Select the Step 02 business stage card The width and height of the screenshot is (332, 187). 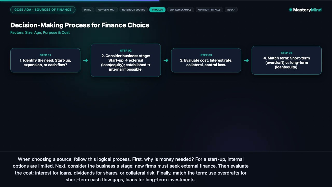click(126, 60)
